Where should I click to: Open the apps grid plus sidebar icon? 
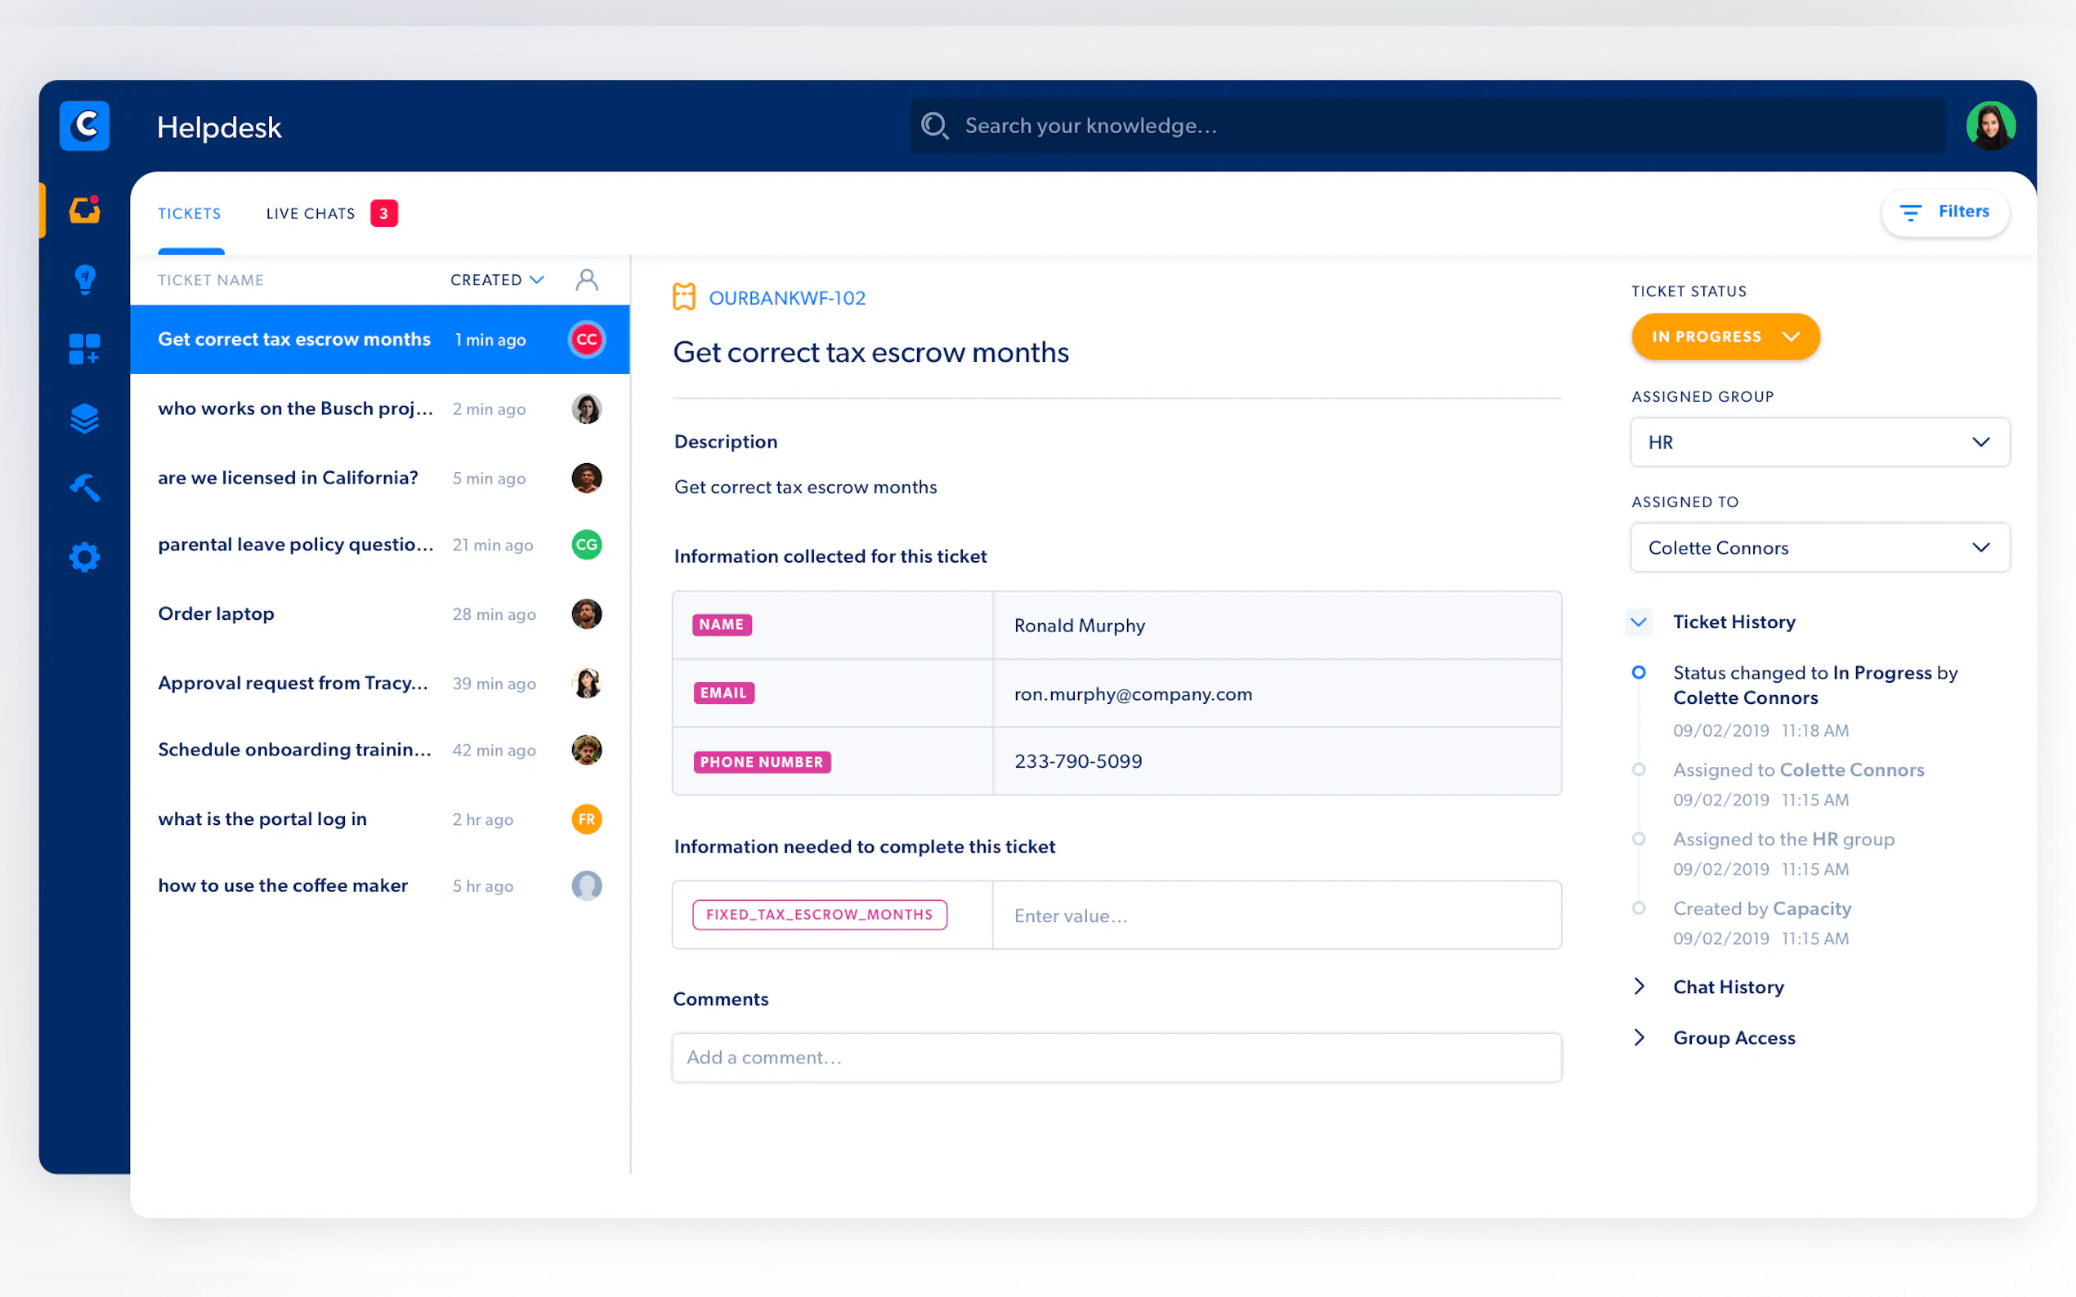tap(84, 349)
